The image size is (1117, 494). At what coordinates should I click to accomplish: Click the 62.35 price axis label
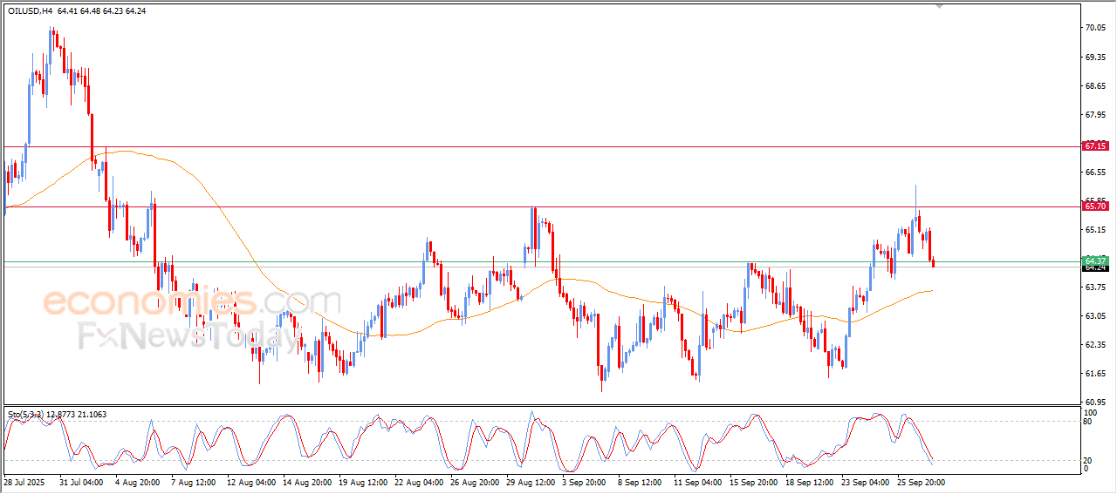tap(1095, 344)
